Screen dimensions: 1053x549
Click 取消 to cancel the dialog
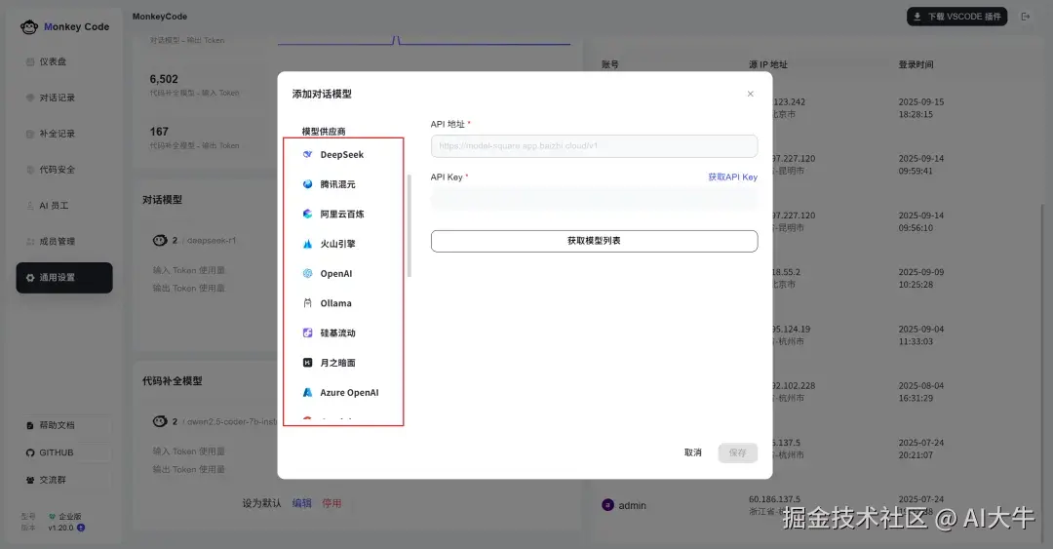click(x=693, y=452)
